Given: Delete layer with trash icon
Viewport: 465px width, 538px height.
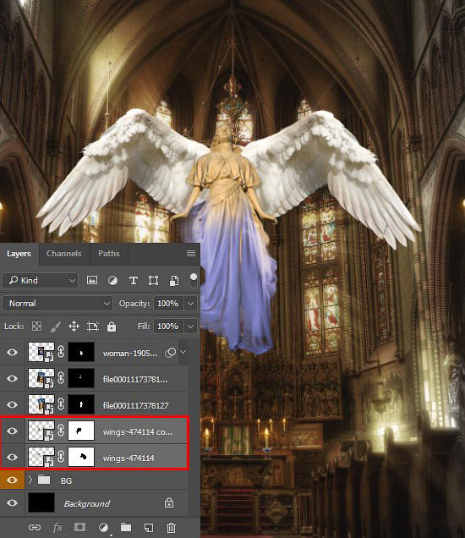Looking at the screenshot, I should pos(171,527).
